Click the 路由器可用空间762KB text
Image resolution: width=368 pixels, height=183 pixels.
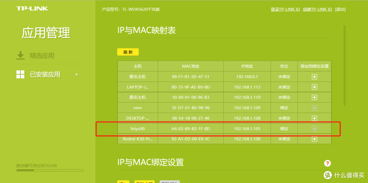point(36,166)
